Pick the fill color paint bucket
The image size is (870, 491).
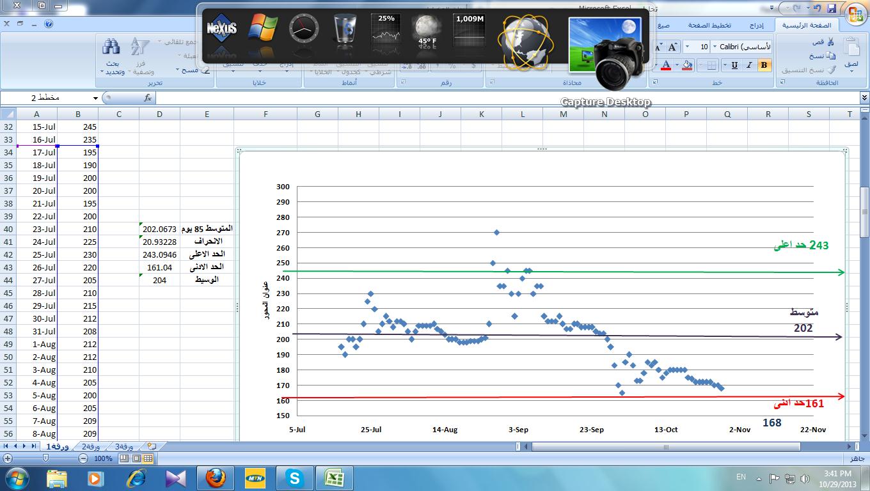687,65
